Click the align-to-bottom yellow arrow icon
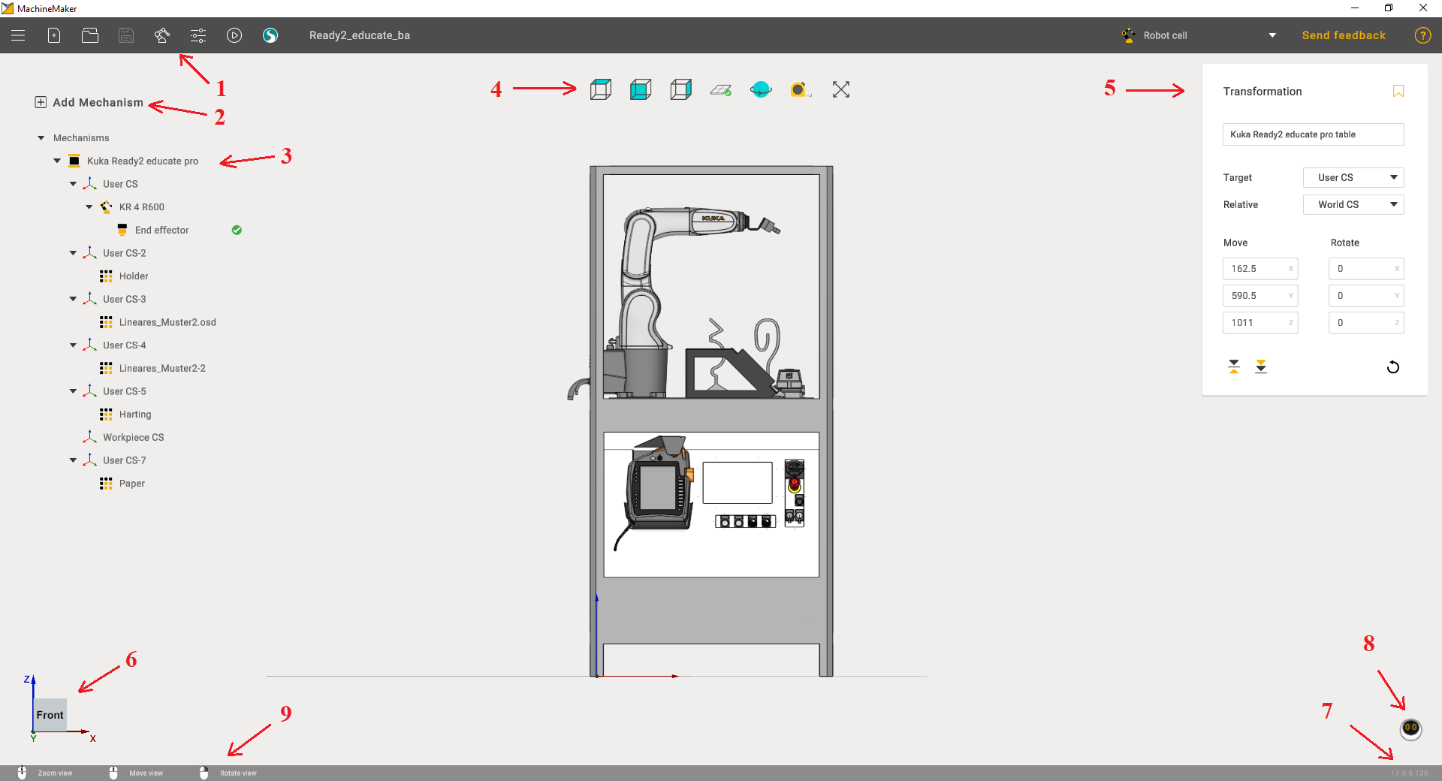Screen dimensions: 1442x781 click(1261, 366)
